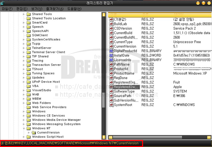Click the binary icon beside LicenseInfo
The image size is (212, 147).
(111, 60)
